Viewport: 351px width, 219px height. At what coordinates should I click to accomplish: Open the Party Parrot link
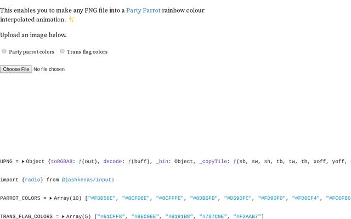143,10
